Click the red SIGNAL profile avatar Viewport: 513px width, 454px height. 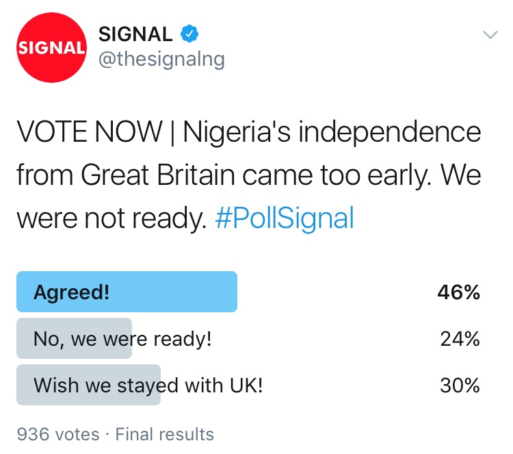(x=51, y=47)
